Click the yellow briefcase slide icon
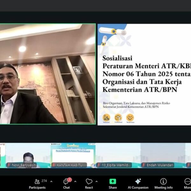The image size is (191, 191). tap(118, 117)
